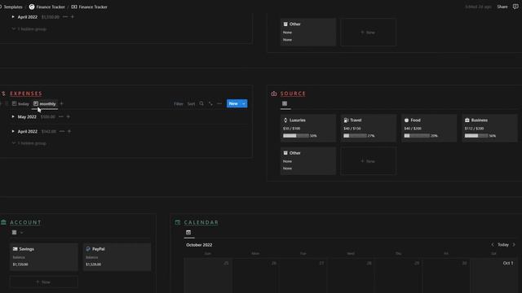This screenshot has width=522, height=293.
Task: Click Sort in Expenses toolbar
Action: point(191,103)
